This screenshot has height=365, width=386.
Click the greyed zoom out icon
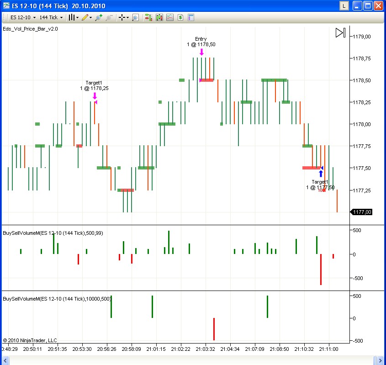pyautogui.click(x=109, y=17)
